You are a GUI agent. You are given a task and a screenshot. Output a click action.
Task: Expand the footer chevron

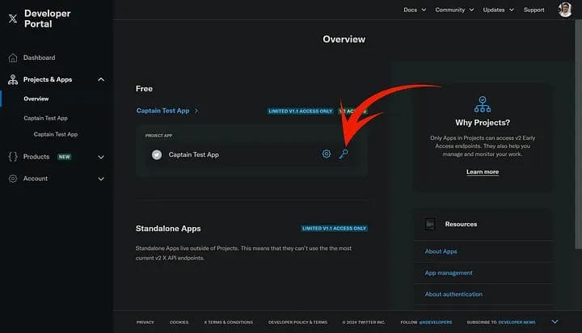pyautogui.click(x=555, y=322)
